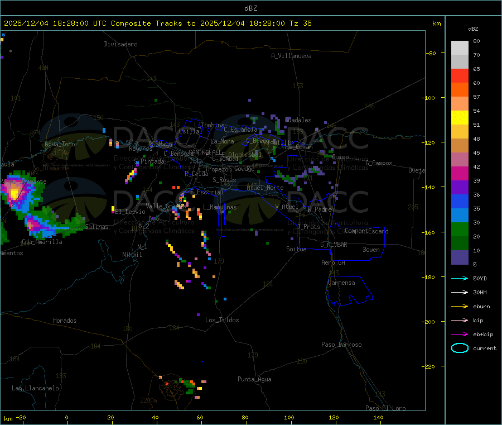Click the 'Lag.Llancanelo' place label
502x425 pixels.
pyautogui.click(x=35, y=388)
